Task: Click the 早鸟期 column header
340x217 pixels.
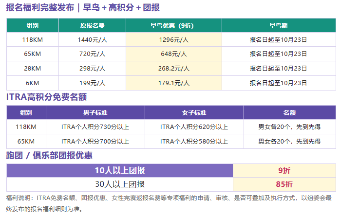Action: point(279,26)
